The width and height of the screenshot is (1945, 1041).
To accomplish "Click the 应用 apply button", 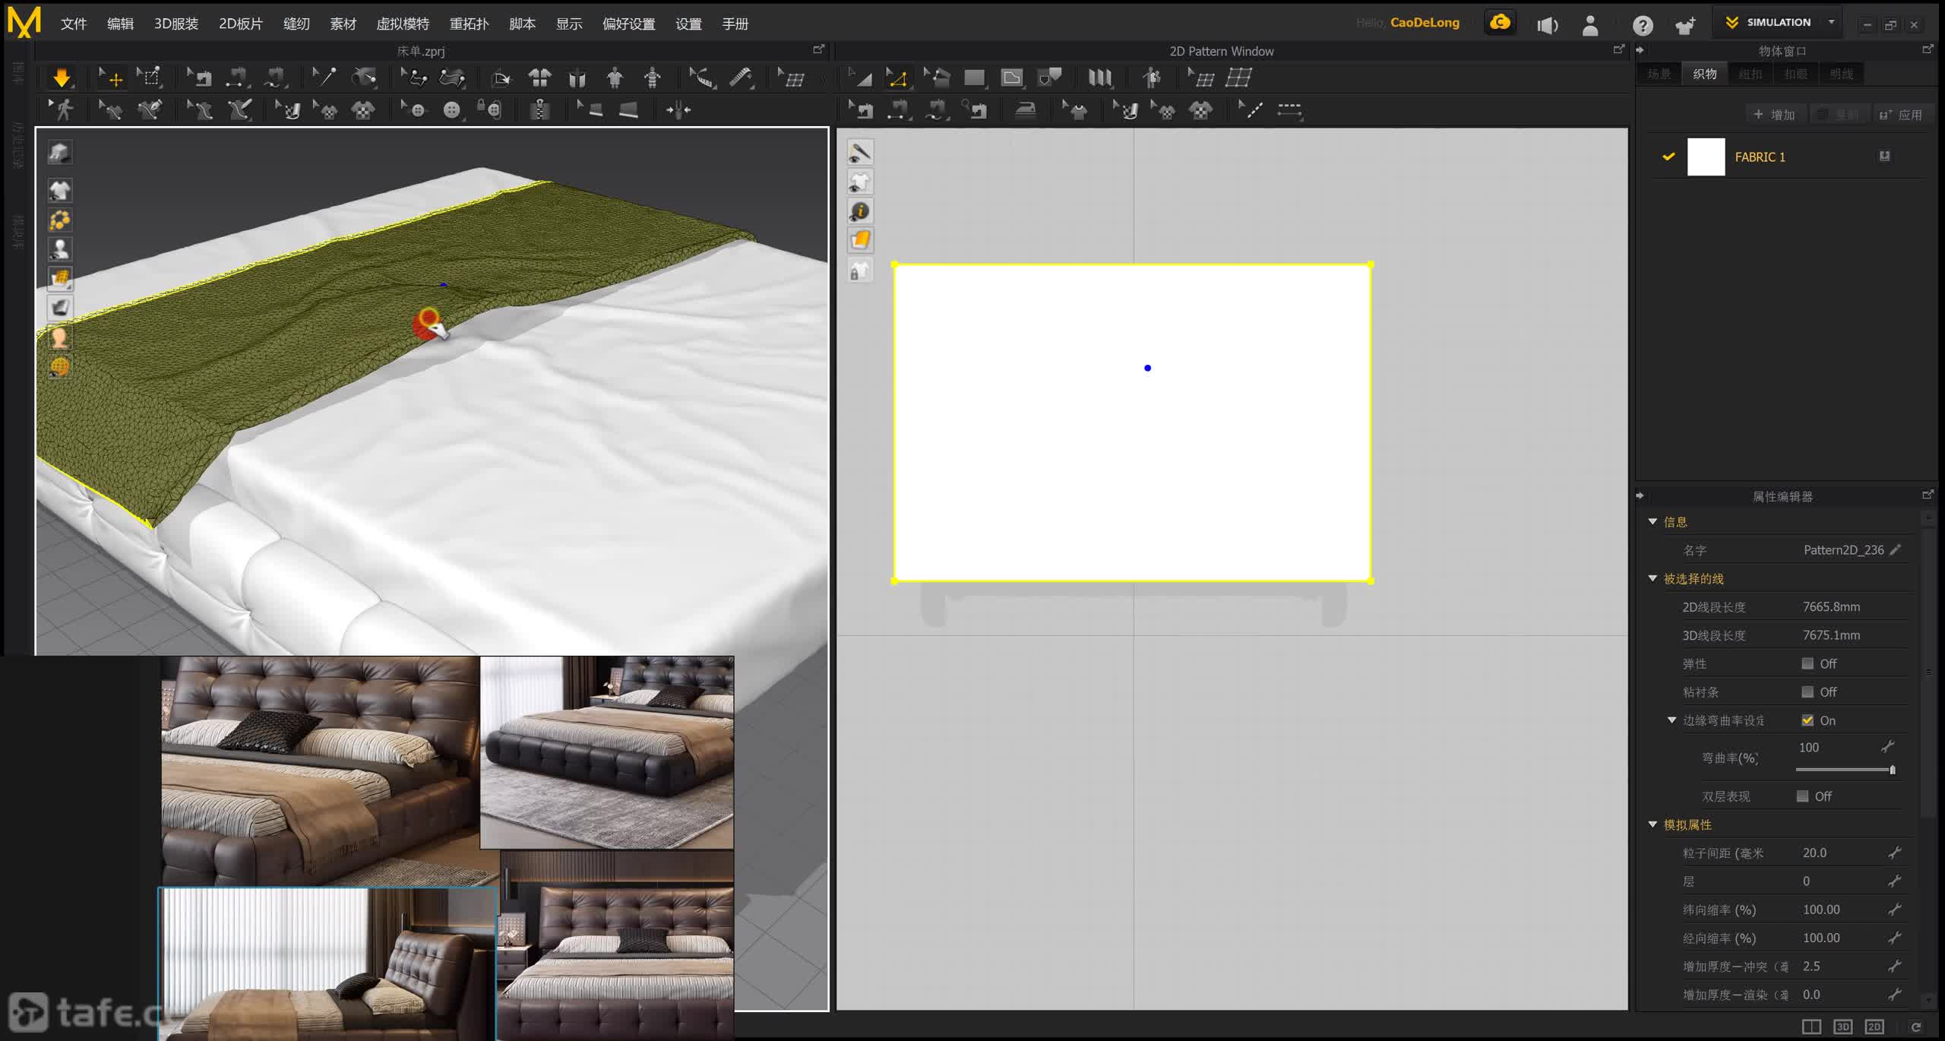I will (x=1901, y=114).
